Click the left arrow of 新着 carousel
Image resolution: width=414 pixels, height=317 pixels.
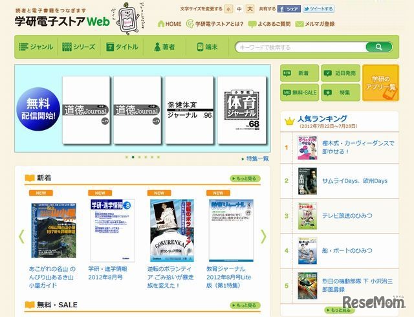click(x=21, y=236)
